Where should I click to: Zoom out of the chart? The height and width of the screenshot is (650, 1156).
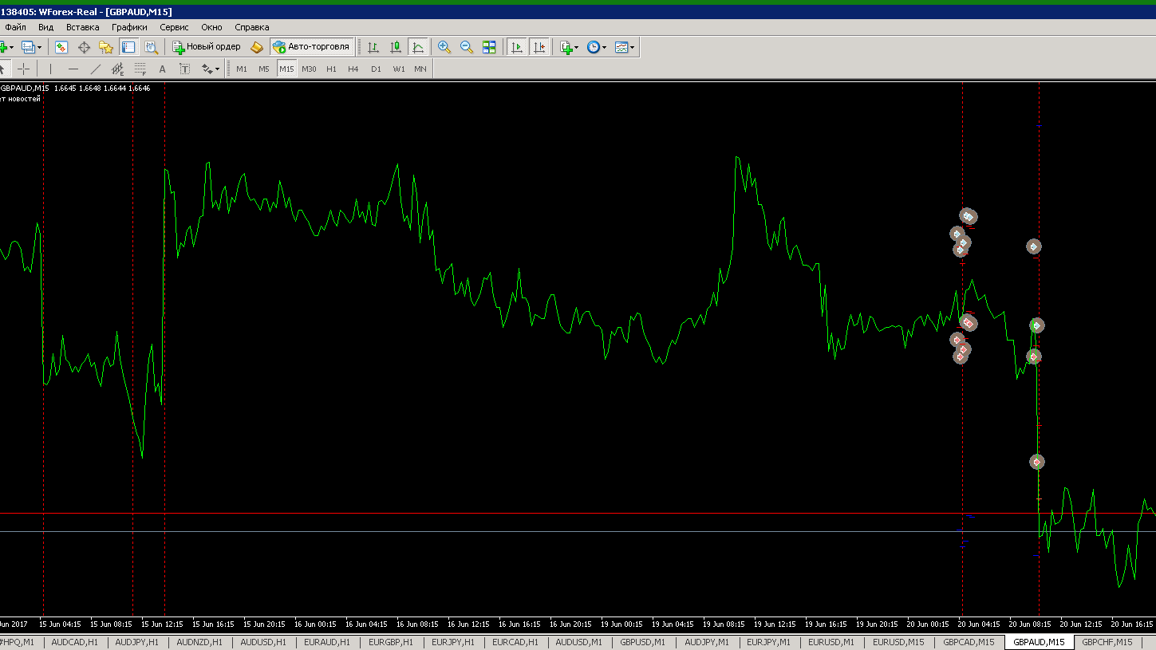[x=467, y=47]
